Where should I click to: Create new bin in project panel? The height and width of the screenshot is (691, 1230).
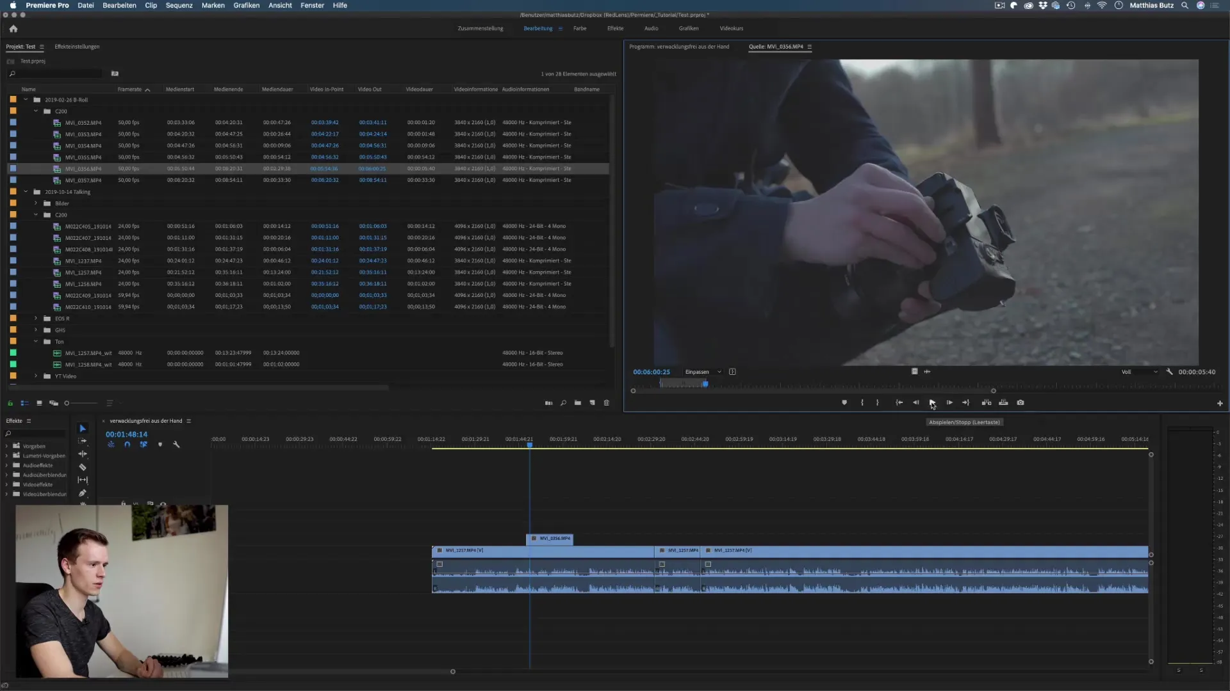pyautogui.click(x=578, y=403)
